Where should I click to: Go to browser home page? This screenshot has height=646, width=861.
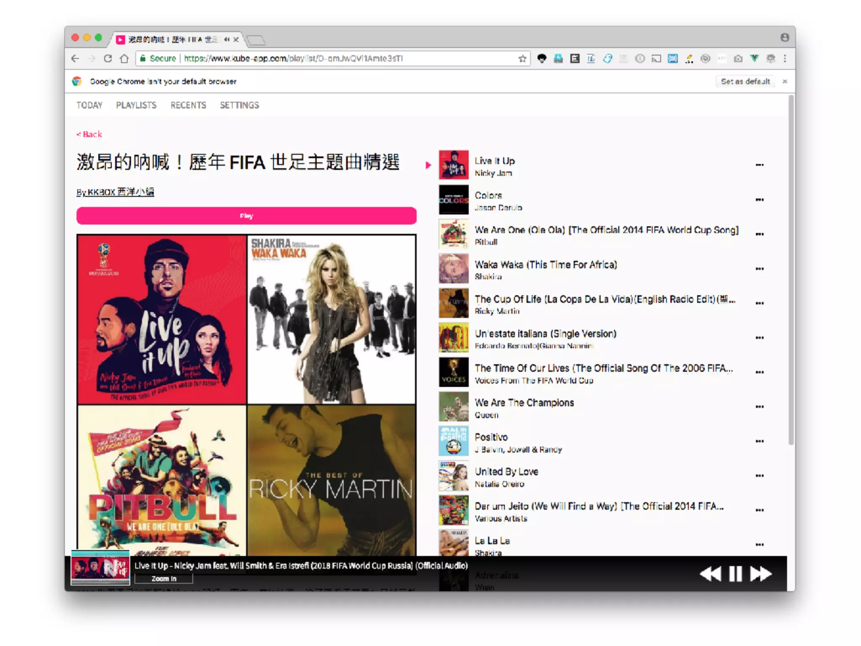(x=124, y=58)
